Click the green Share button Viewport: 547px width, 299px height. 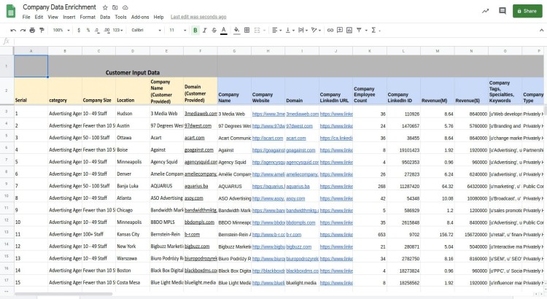tap(527, 11)
